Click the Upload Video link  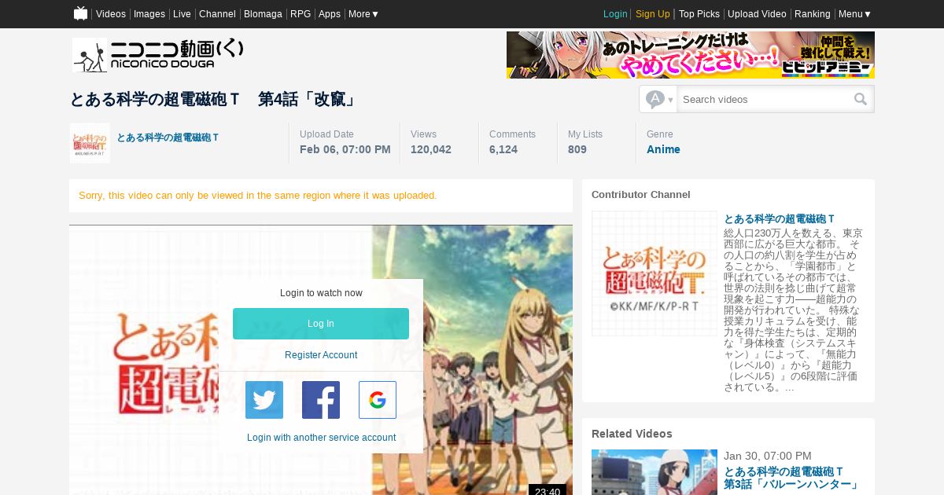click(x=757, y=14)
